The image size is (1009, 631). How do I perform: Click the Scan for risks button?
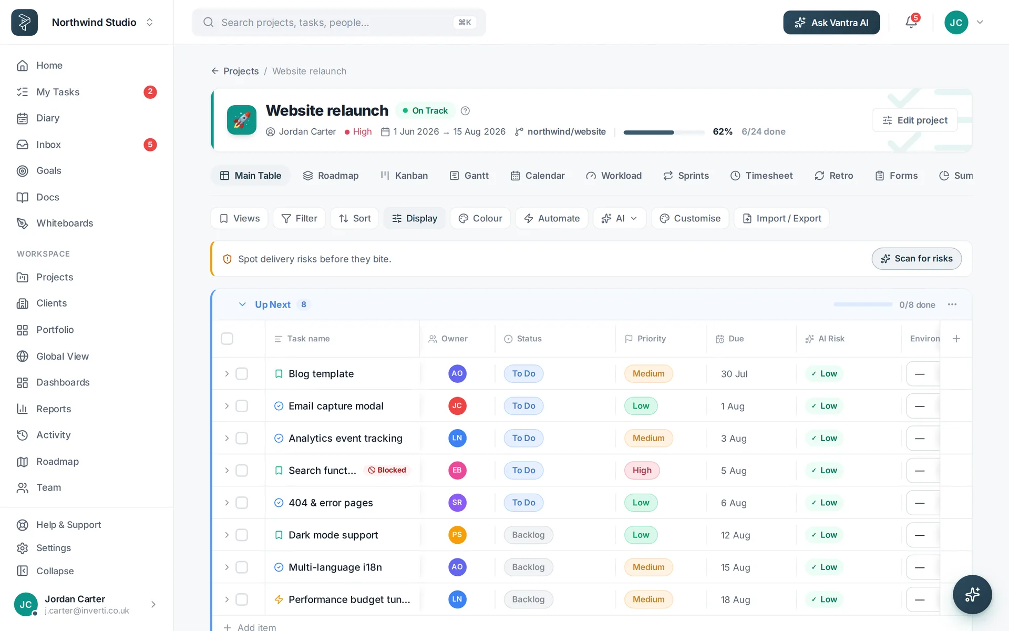[917, 259]
